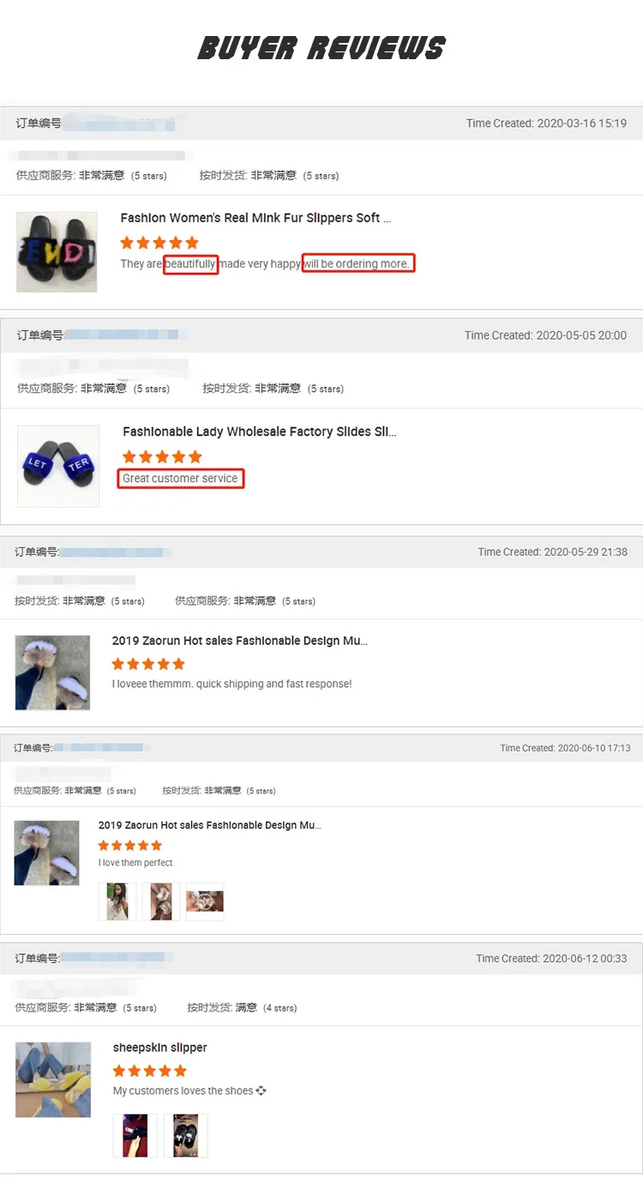Click star rating of 'Great customer service' review
This screenshot has width=643, height=1177.
click(162, 456)
